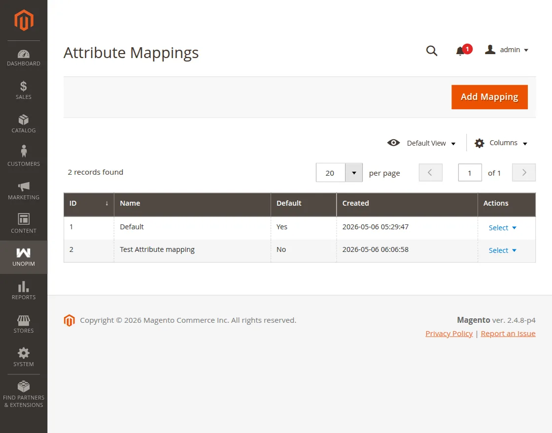Screen dimensions: 552x433
Task: Open the Marketing sidebar menu
Action: click(24, 190)
